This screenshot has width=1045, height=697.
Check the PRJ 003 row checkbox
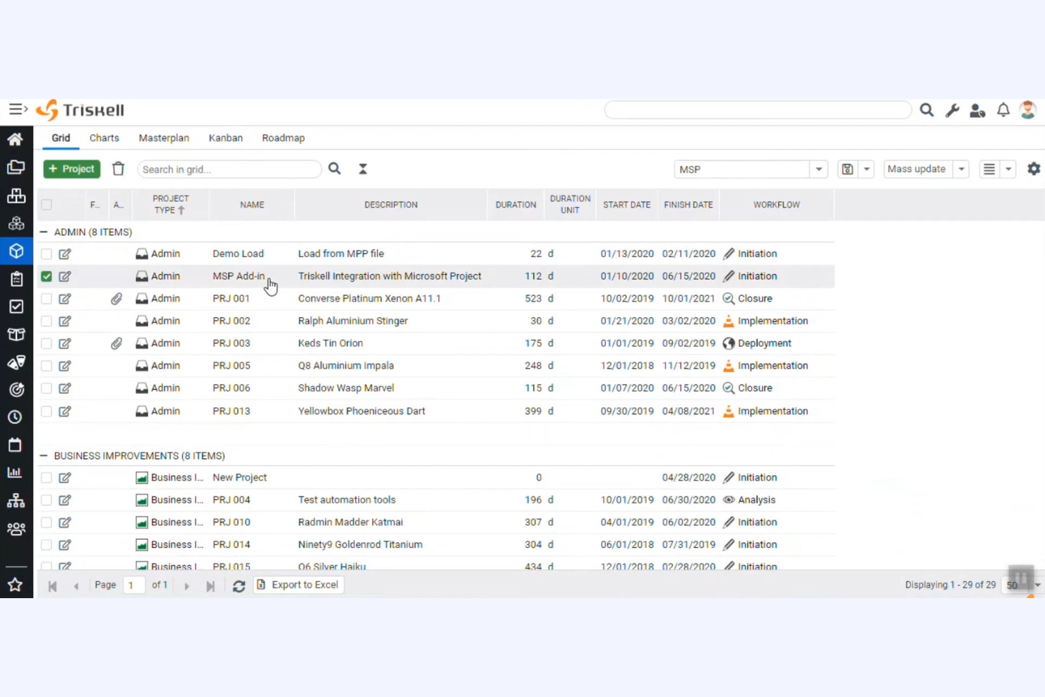(x=47, y=343)
